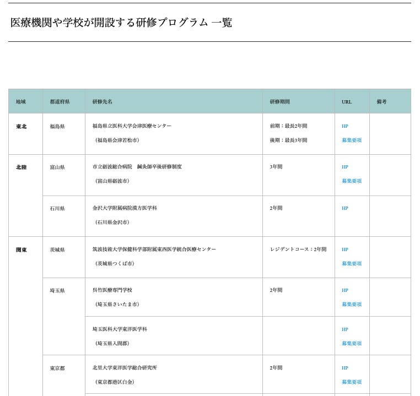This screenshot has height=396, width=420.
Task: View 募集要項 for 北里大学東洋医学総合研究所
Action: pos(352,382)
